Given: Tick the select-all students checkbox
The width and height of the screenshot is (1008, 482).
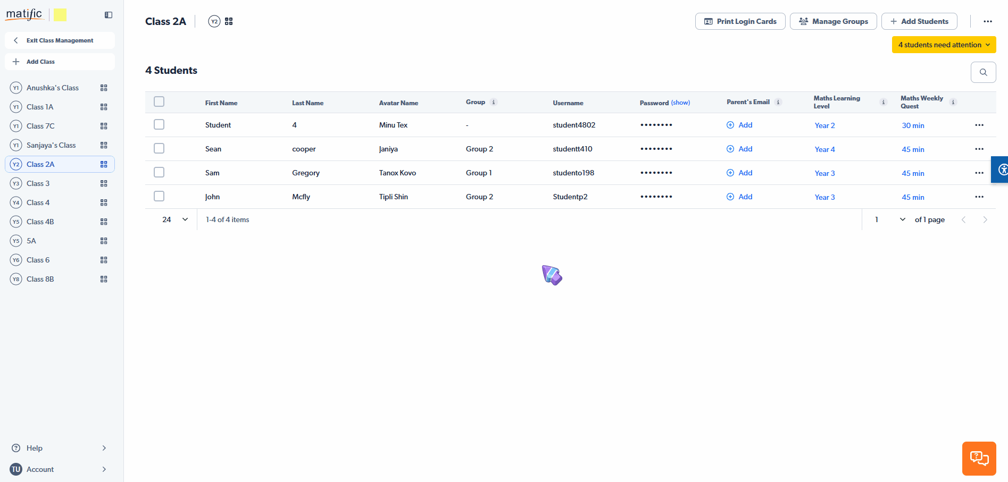Looking at the screenshot, I should [x=159, y=102].
